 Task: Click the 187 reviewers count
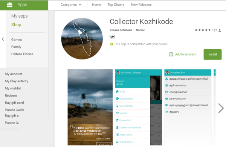coord(214,30)
